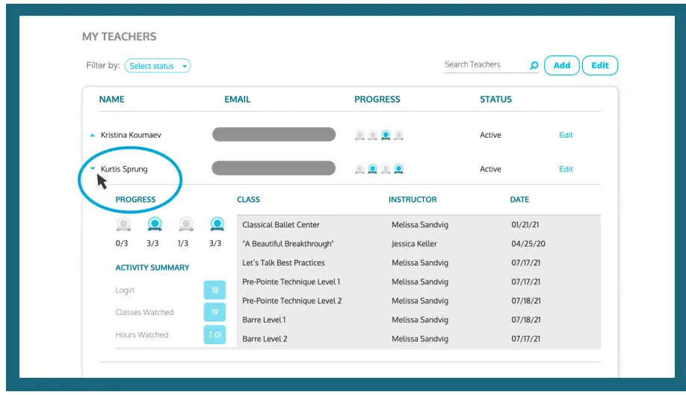Viewport: 686px width, 395px height.
Task: Sort by the PROGRESS column header
Action: (x=377, y=99)
